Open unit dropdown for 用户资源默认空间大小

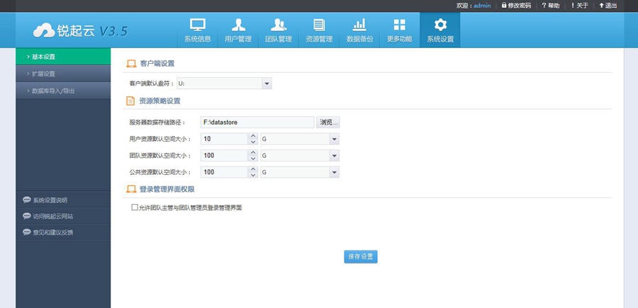click(x=334, y=139)
